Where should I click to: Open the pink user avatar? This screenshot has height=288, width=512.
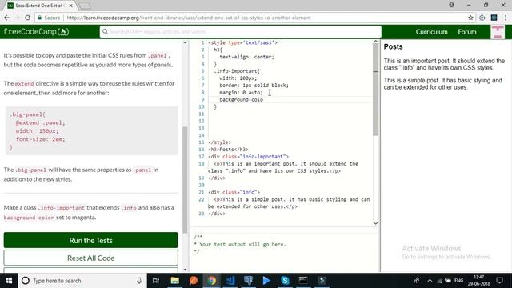click(498, 32)
